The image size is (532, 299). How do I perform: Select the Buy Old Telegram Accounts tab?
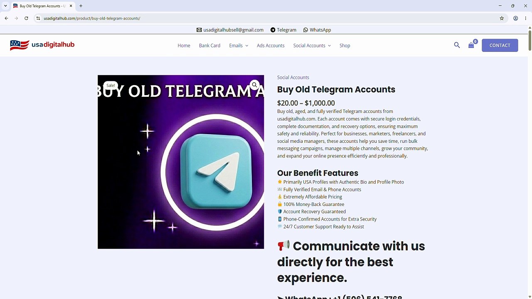point(43,6)
